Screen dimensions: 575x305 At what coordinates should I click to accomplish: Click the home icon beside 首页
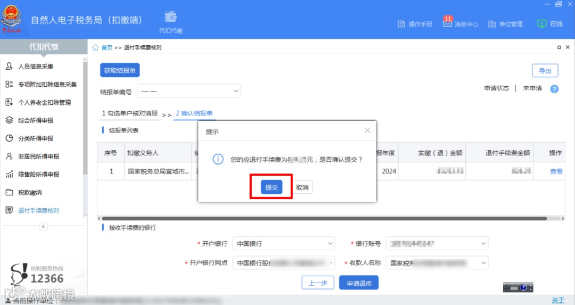(x=95, y=47)
